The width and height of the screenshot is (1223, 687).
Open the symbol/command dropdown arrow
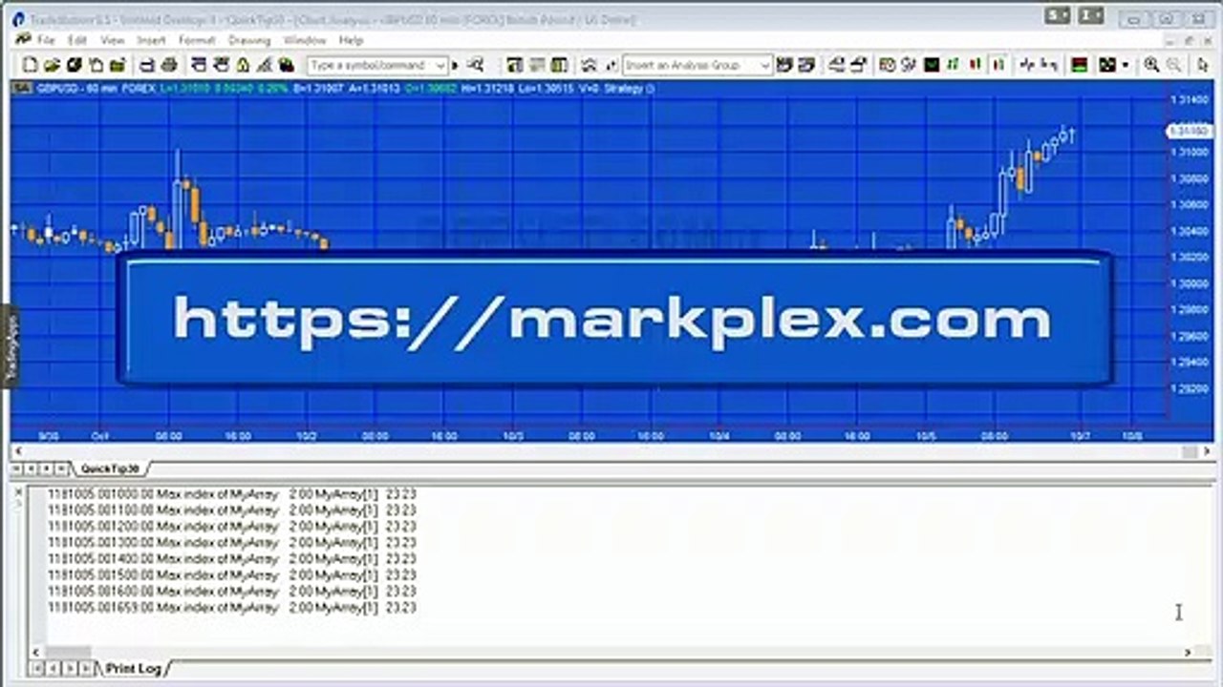point(440,65)
